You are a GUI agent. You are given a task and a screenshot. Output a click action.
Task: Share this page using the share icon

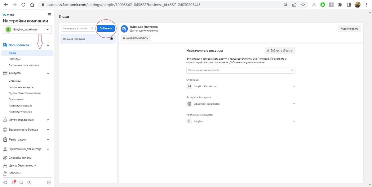pyautogui.click(x=294, y=5)
